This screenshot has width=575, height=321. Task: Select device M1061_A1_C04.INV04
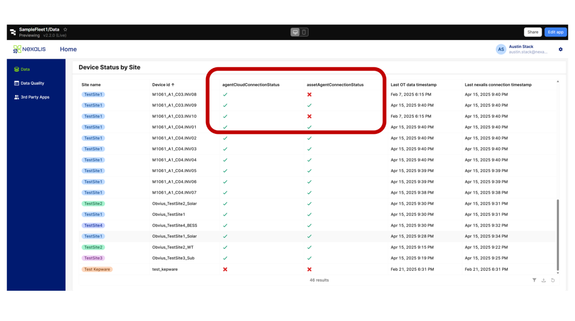tap(174, 160)
